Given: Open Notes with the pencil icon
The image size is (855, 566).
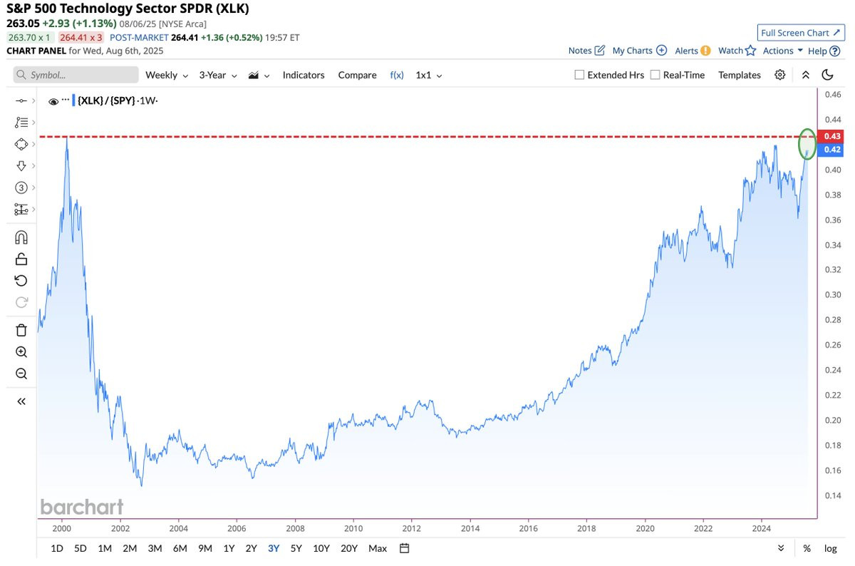Looking at the screenshot, I should click(599, 51).
